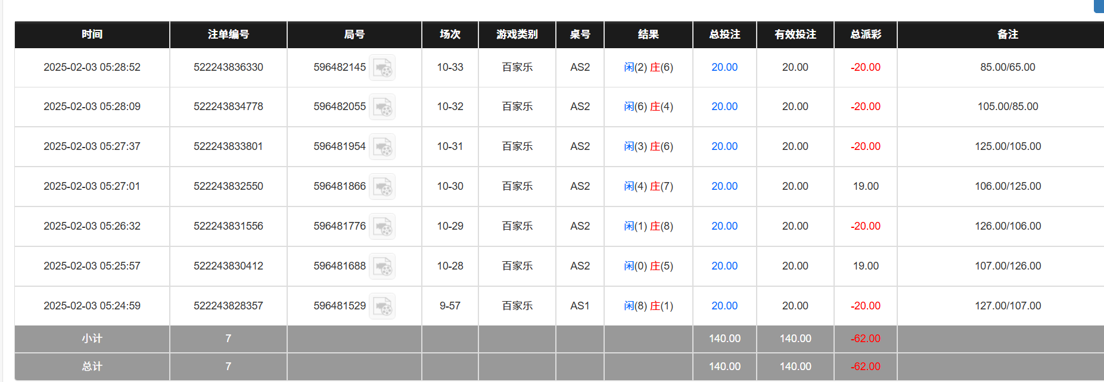The width and height of the screenshot is (1104, 382).
Task: Open the 20.00 total bet link for 05:24:59
Action: click(x=724, y=306)
